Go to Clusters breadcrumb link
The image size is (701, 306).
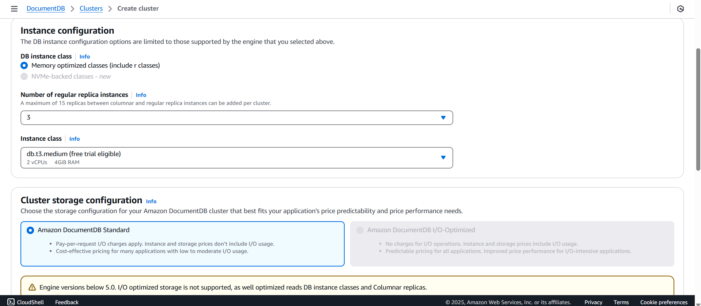tap(91, 8)
